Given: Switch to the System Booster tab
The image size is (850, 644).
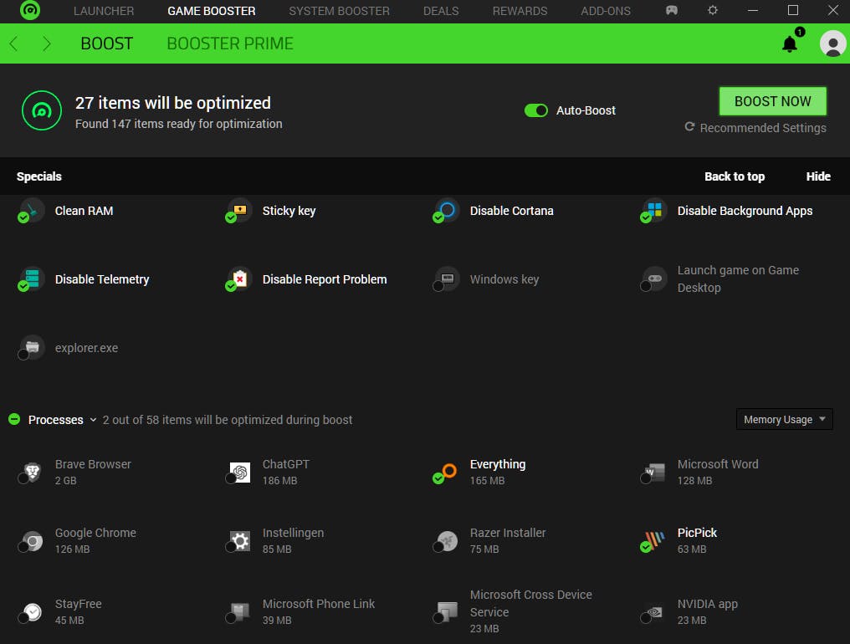Looking at the screenshot, I should (x=339, y=11).
